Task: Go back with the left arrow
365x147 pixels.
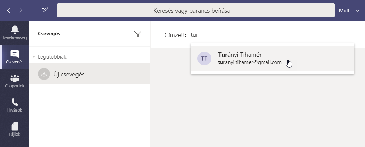Action: [x=9, y=10]
